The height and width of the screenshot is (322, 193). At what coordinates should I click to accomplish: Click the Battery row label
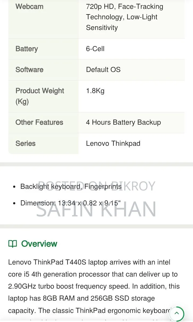(x=27, y=49)
